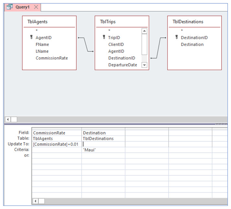The height and width of the screenshot is (209, 231).
Task: Select FName field in TblAgents
Action: pos(42,44)
